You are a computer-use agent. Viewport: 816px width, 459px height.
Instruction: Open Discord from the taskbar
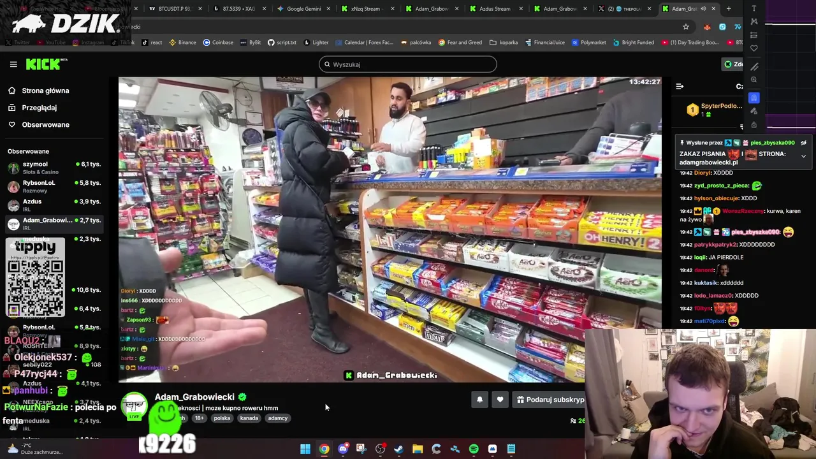click(343, 449)
